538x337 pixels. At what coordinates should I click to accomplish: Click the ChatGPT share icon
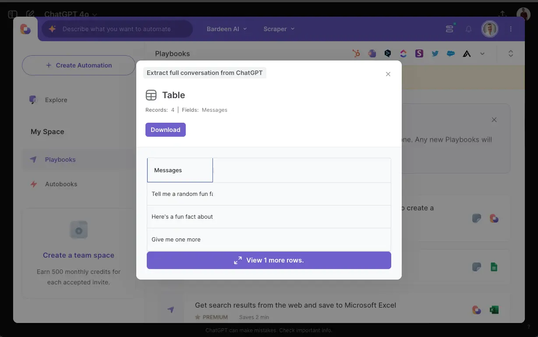[503, 14]
